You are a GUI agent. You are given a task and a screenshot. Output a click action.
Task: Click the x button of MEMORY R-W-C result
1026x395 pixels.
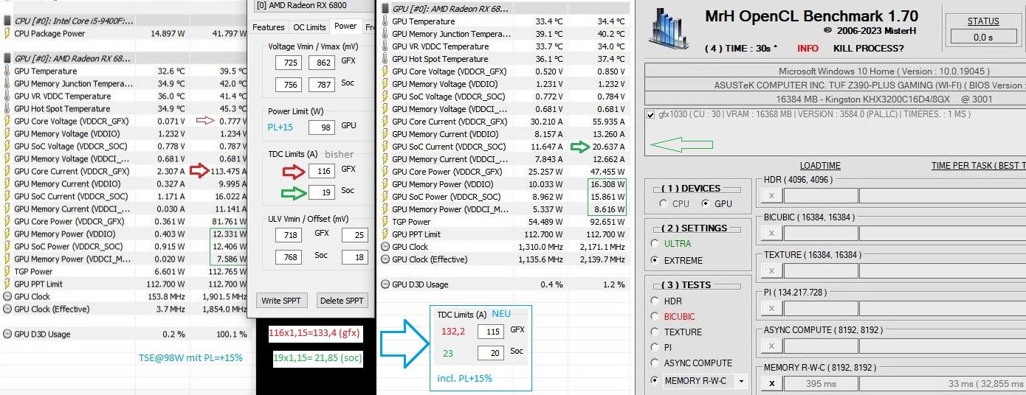click(771, 383)
